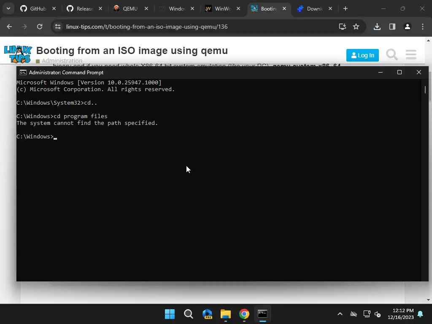Open the tab search dropdown arrow
The image size is (432, 324).
[x=8, y=8]
